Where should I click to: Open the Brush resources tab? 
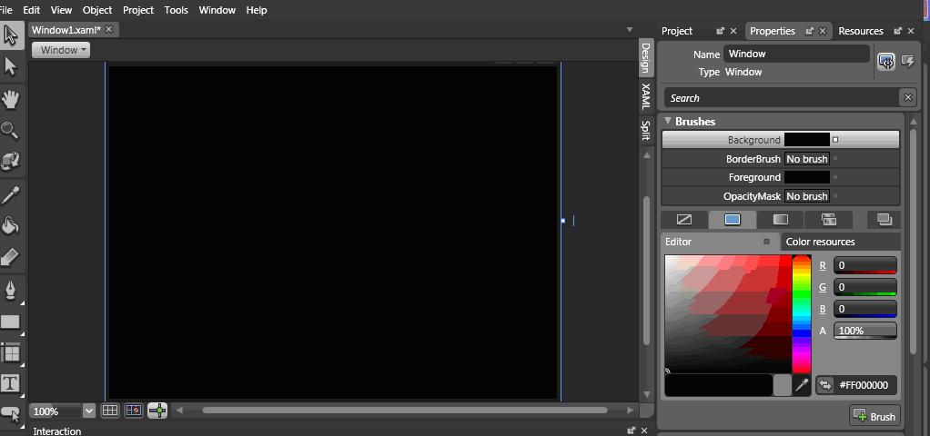coord(884,220)
